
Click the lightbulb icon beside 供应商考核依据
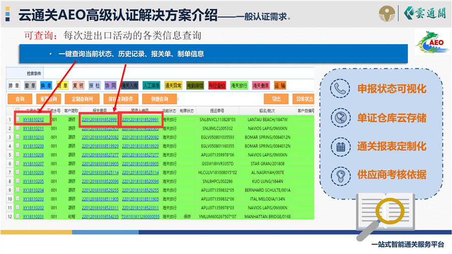click(341, 175)
